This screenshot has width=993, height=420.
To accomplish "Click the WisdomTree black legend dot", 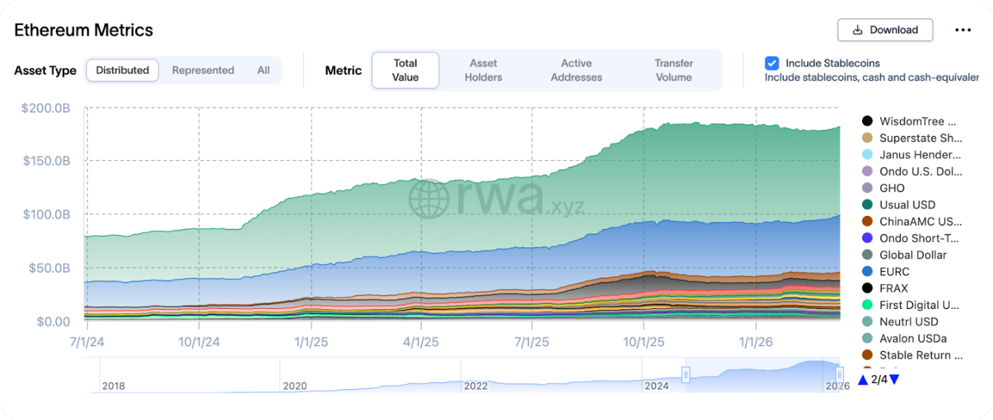I will point(867,121).
